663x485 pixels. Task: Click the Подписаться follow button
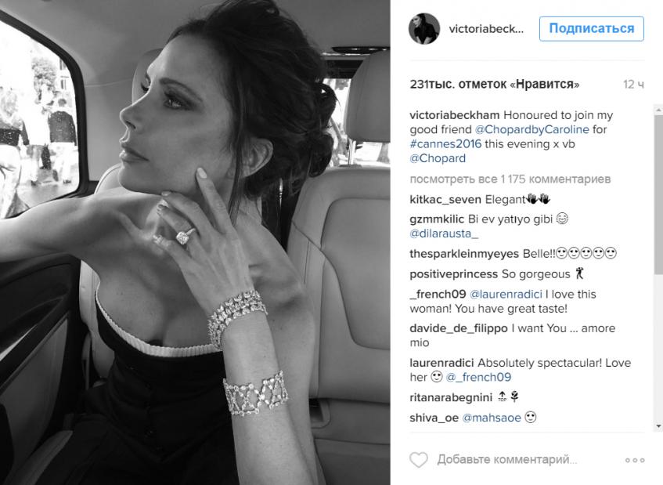(591, 28)
